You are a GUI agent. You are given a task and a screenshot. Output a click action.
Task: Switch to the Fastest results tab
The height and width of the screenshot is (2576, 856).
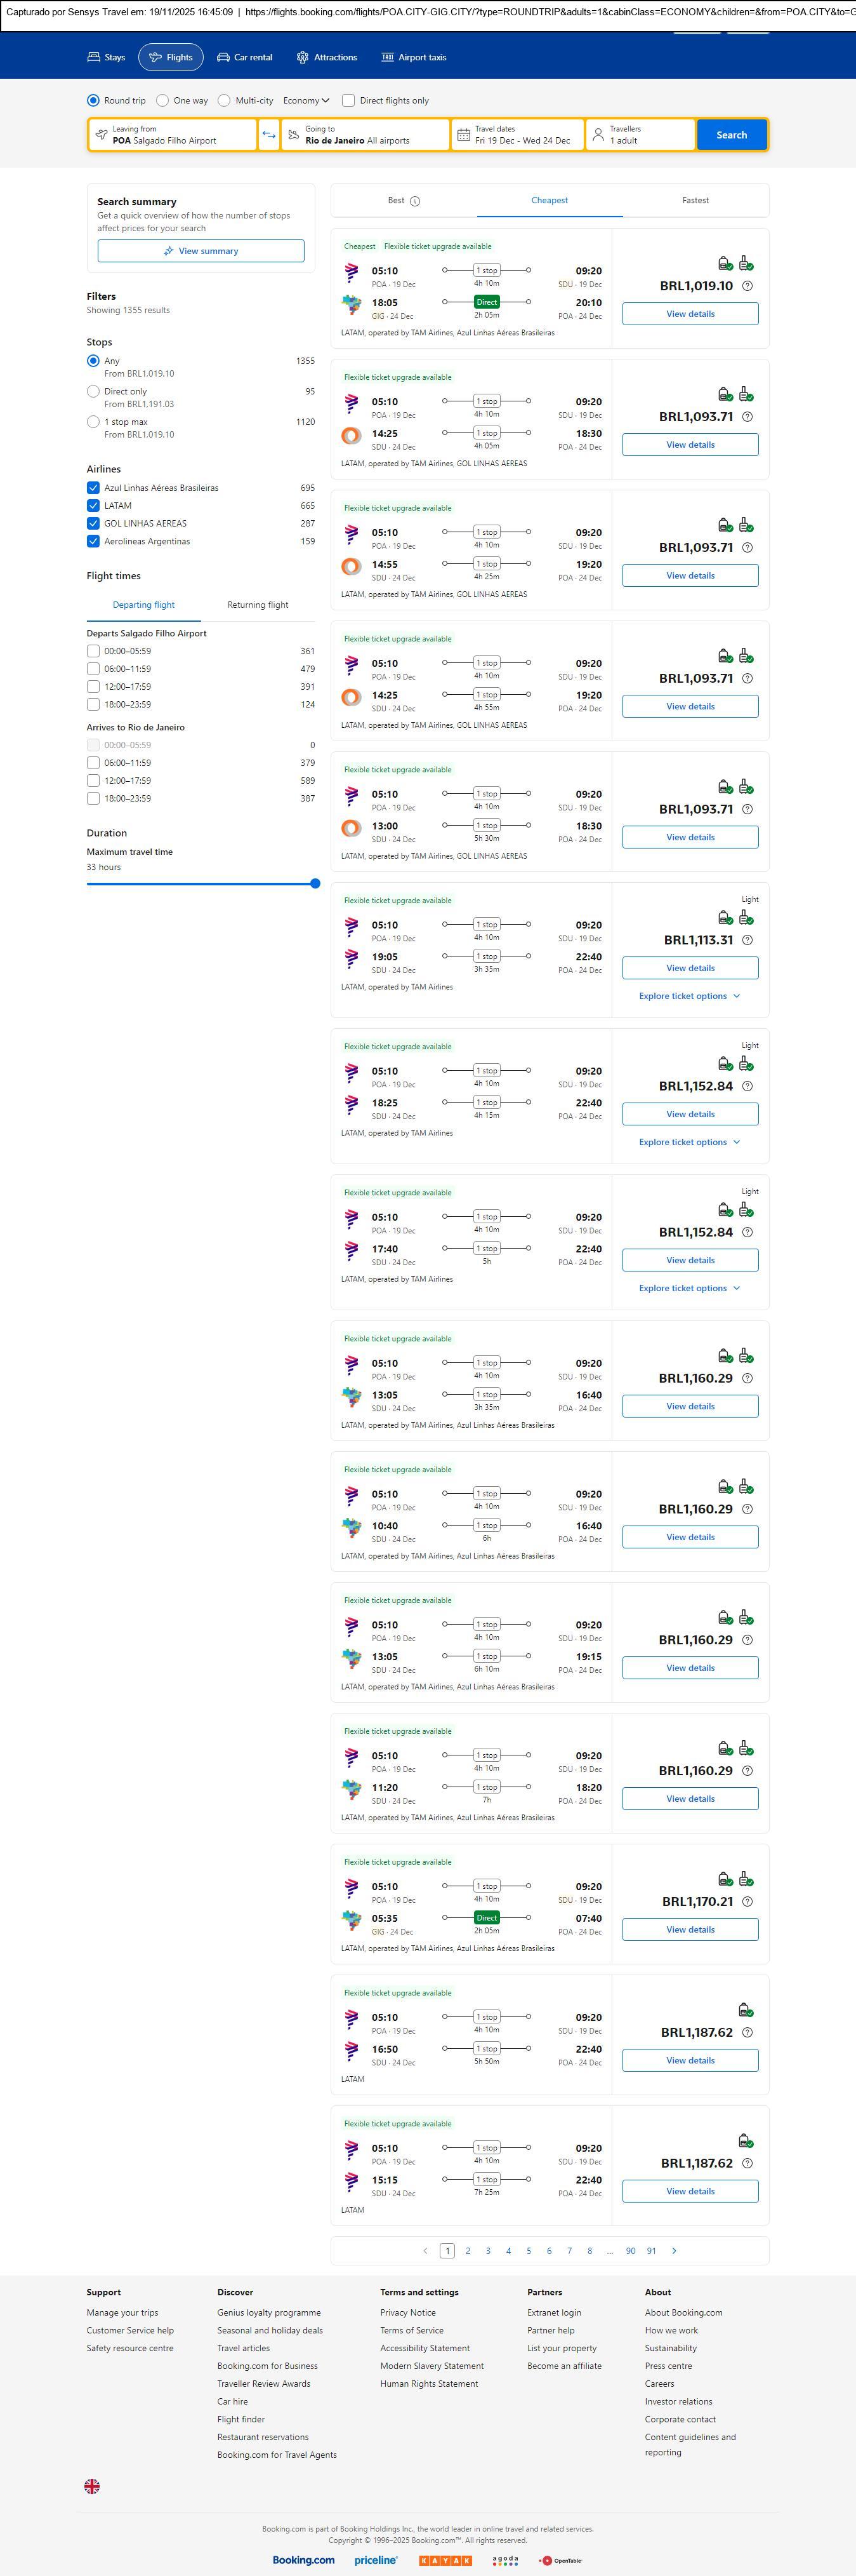695,201
